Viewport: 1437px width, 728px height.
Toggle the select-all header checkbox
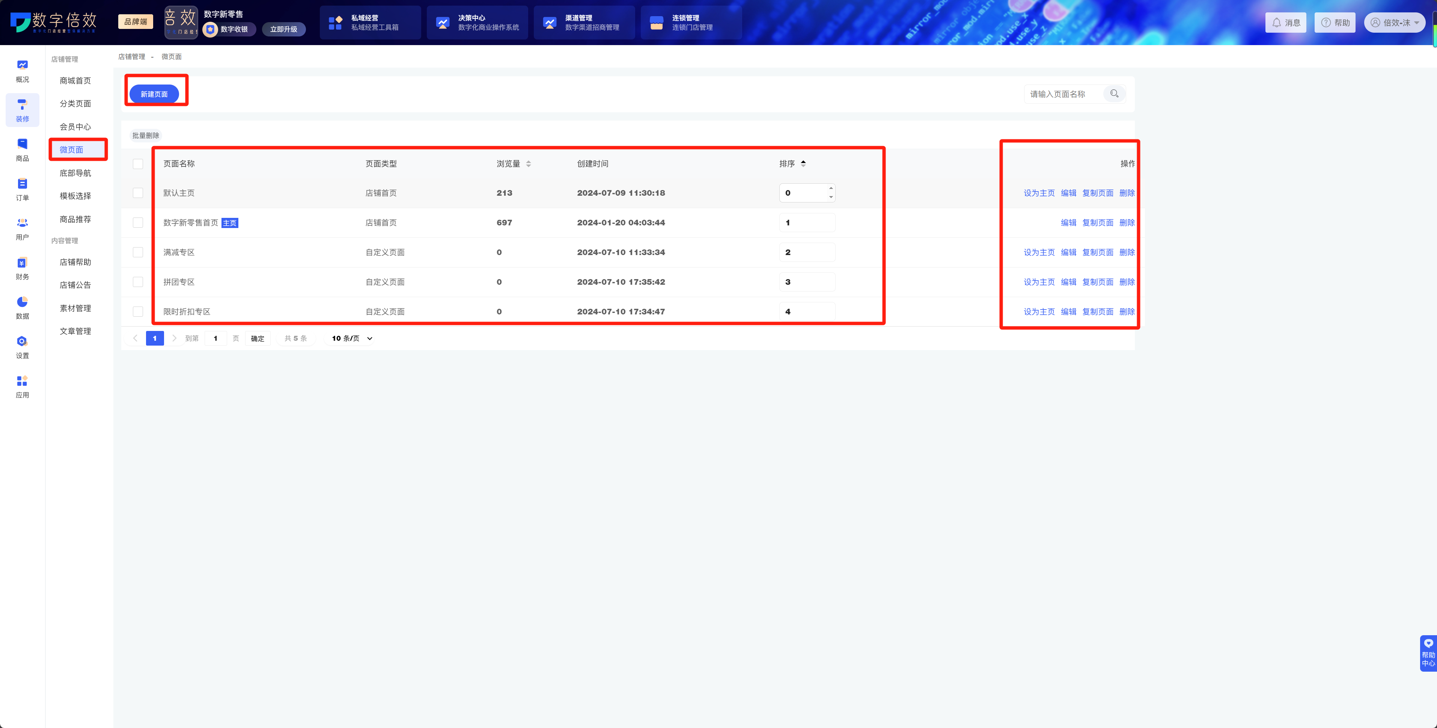138,163
